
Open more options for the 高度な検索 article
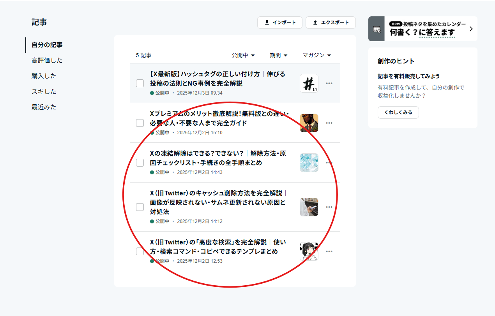pos(329,251)
